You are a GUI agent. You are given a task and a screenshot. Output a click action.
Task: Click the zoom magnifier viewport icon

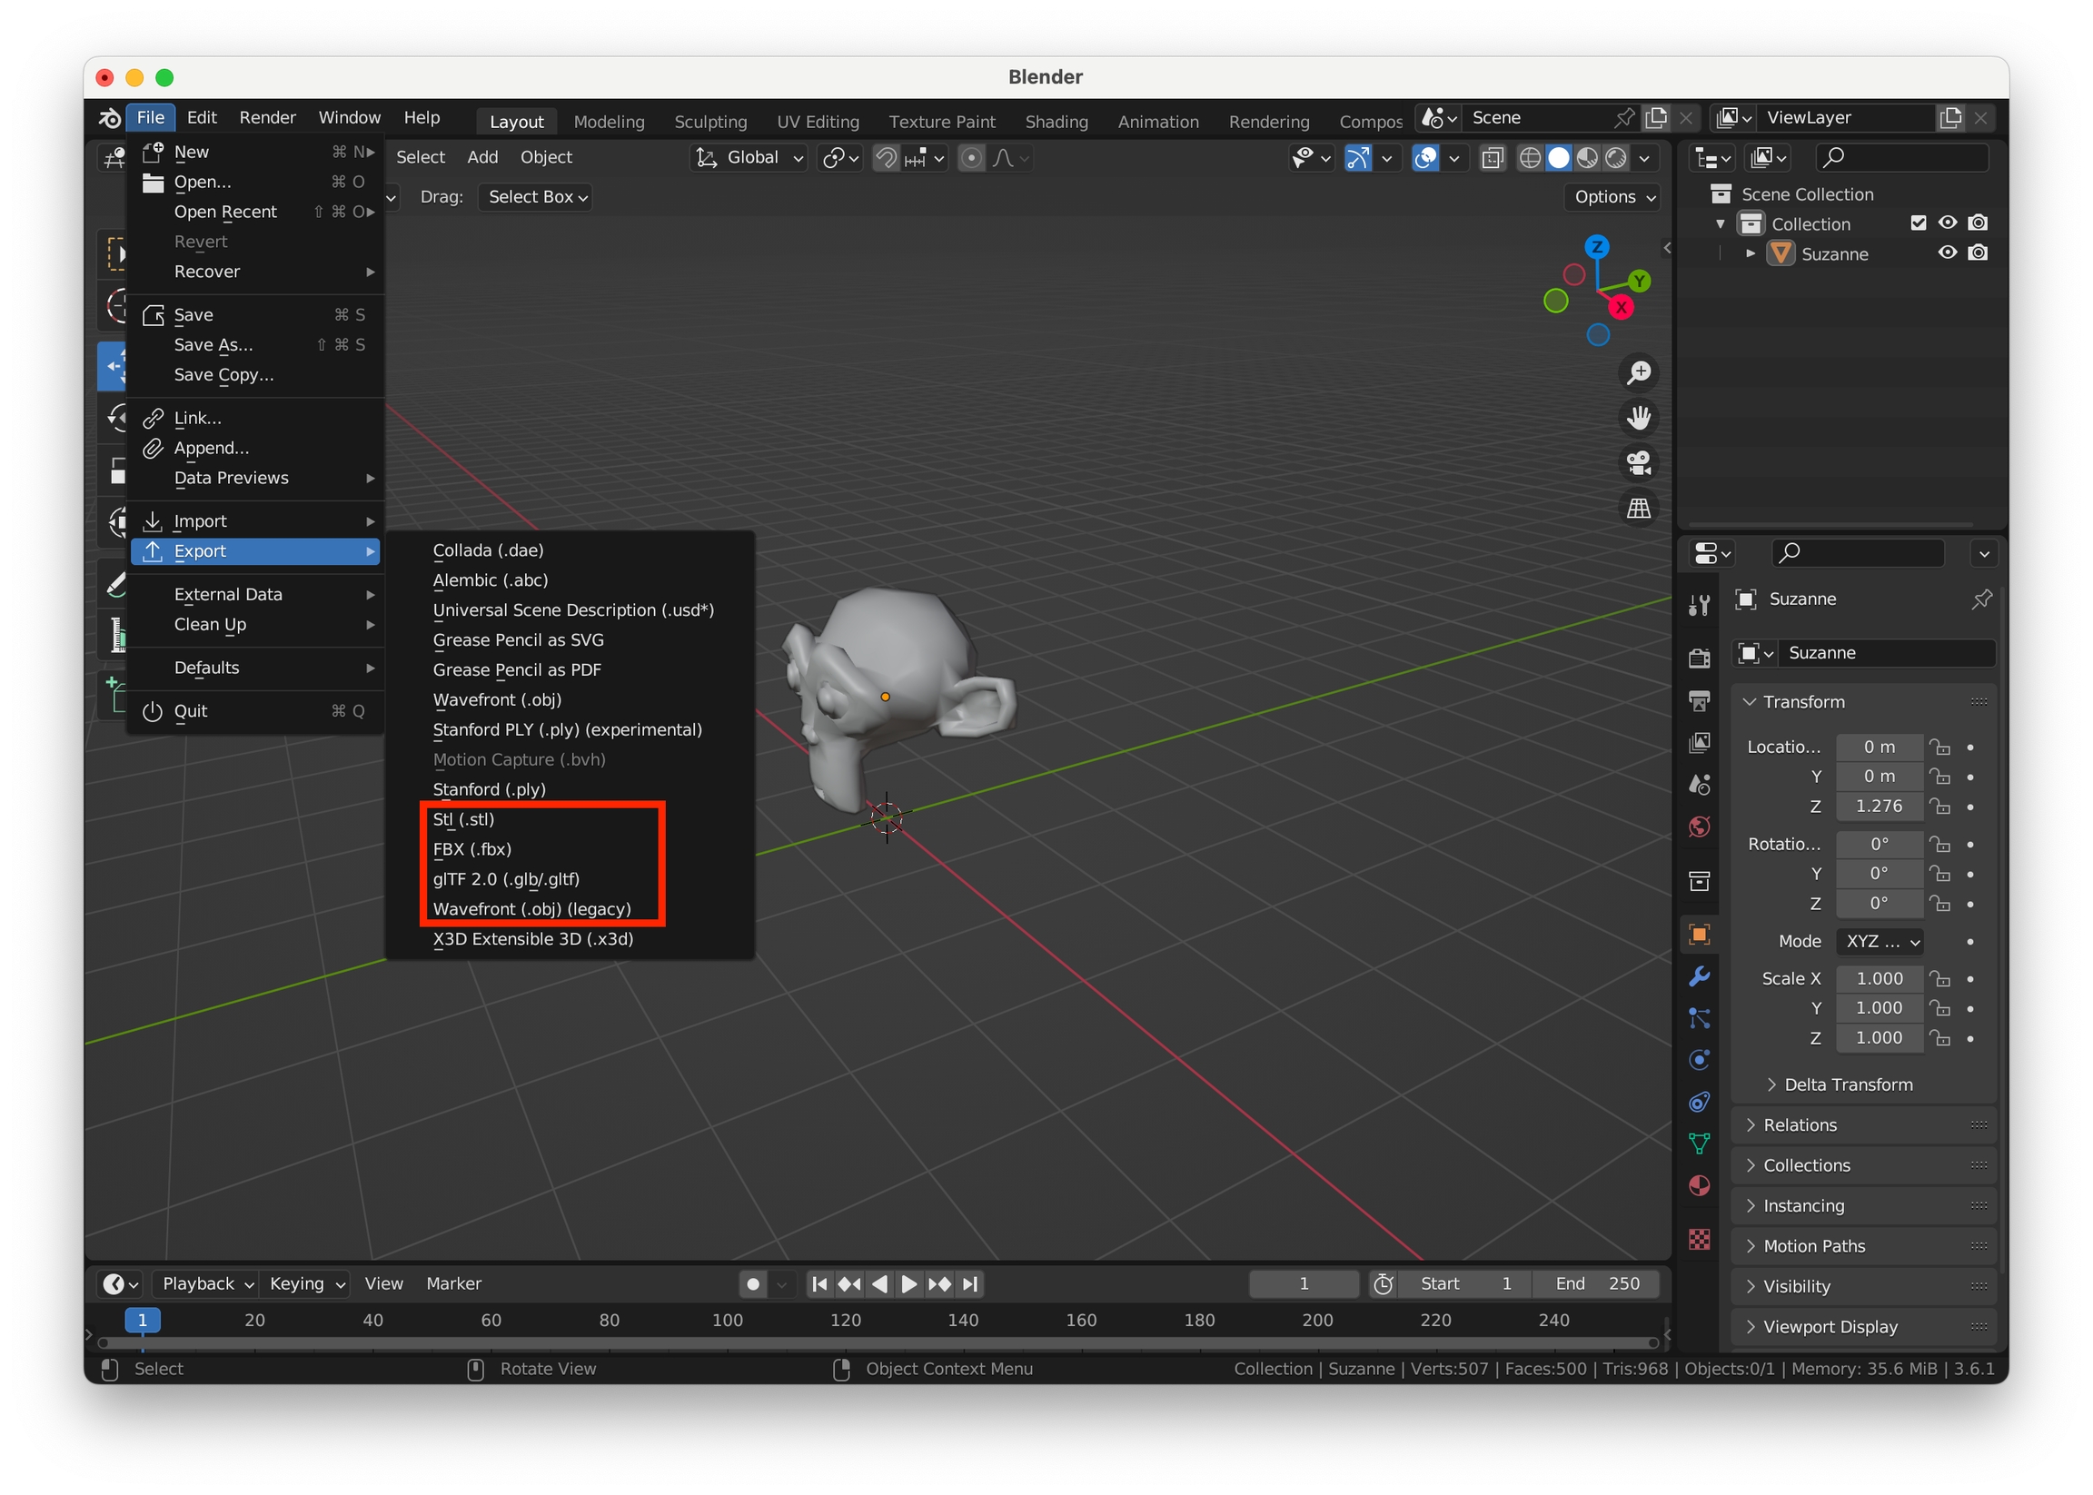tap(1638, 372)
